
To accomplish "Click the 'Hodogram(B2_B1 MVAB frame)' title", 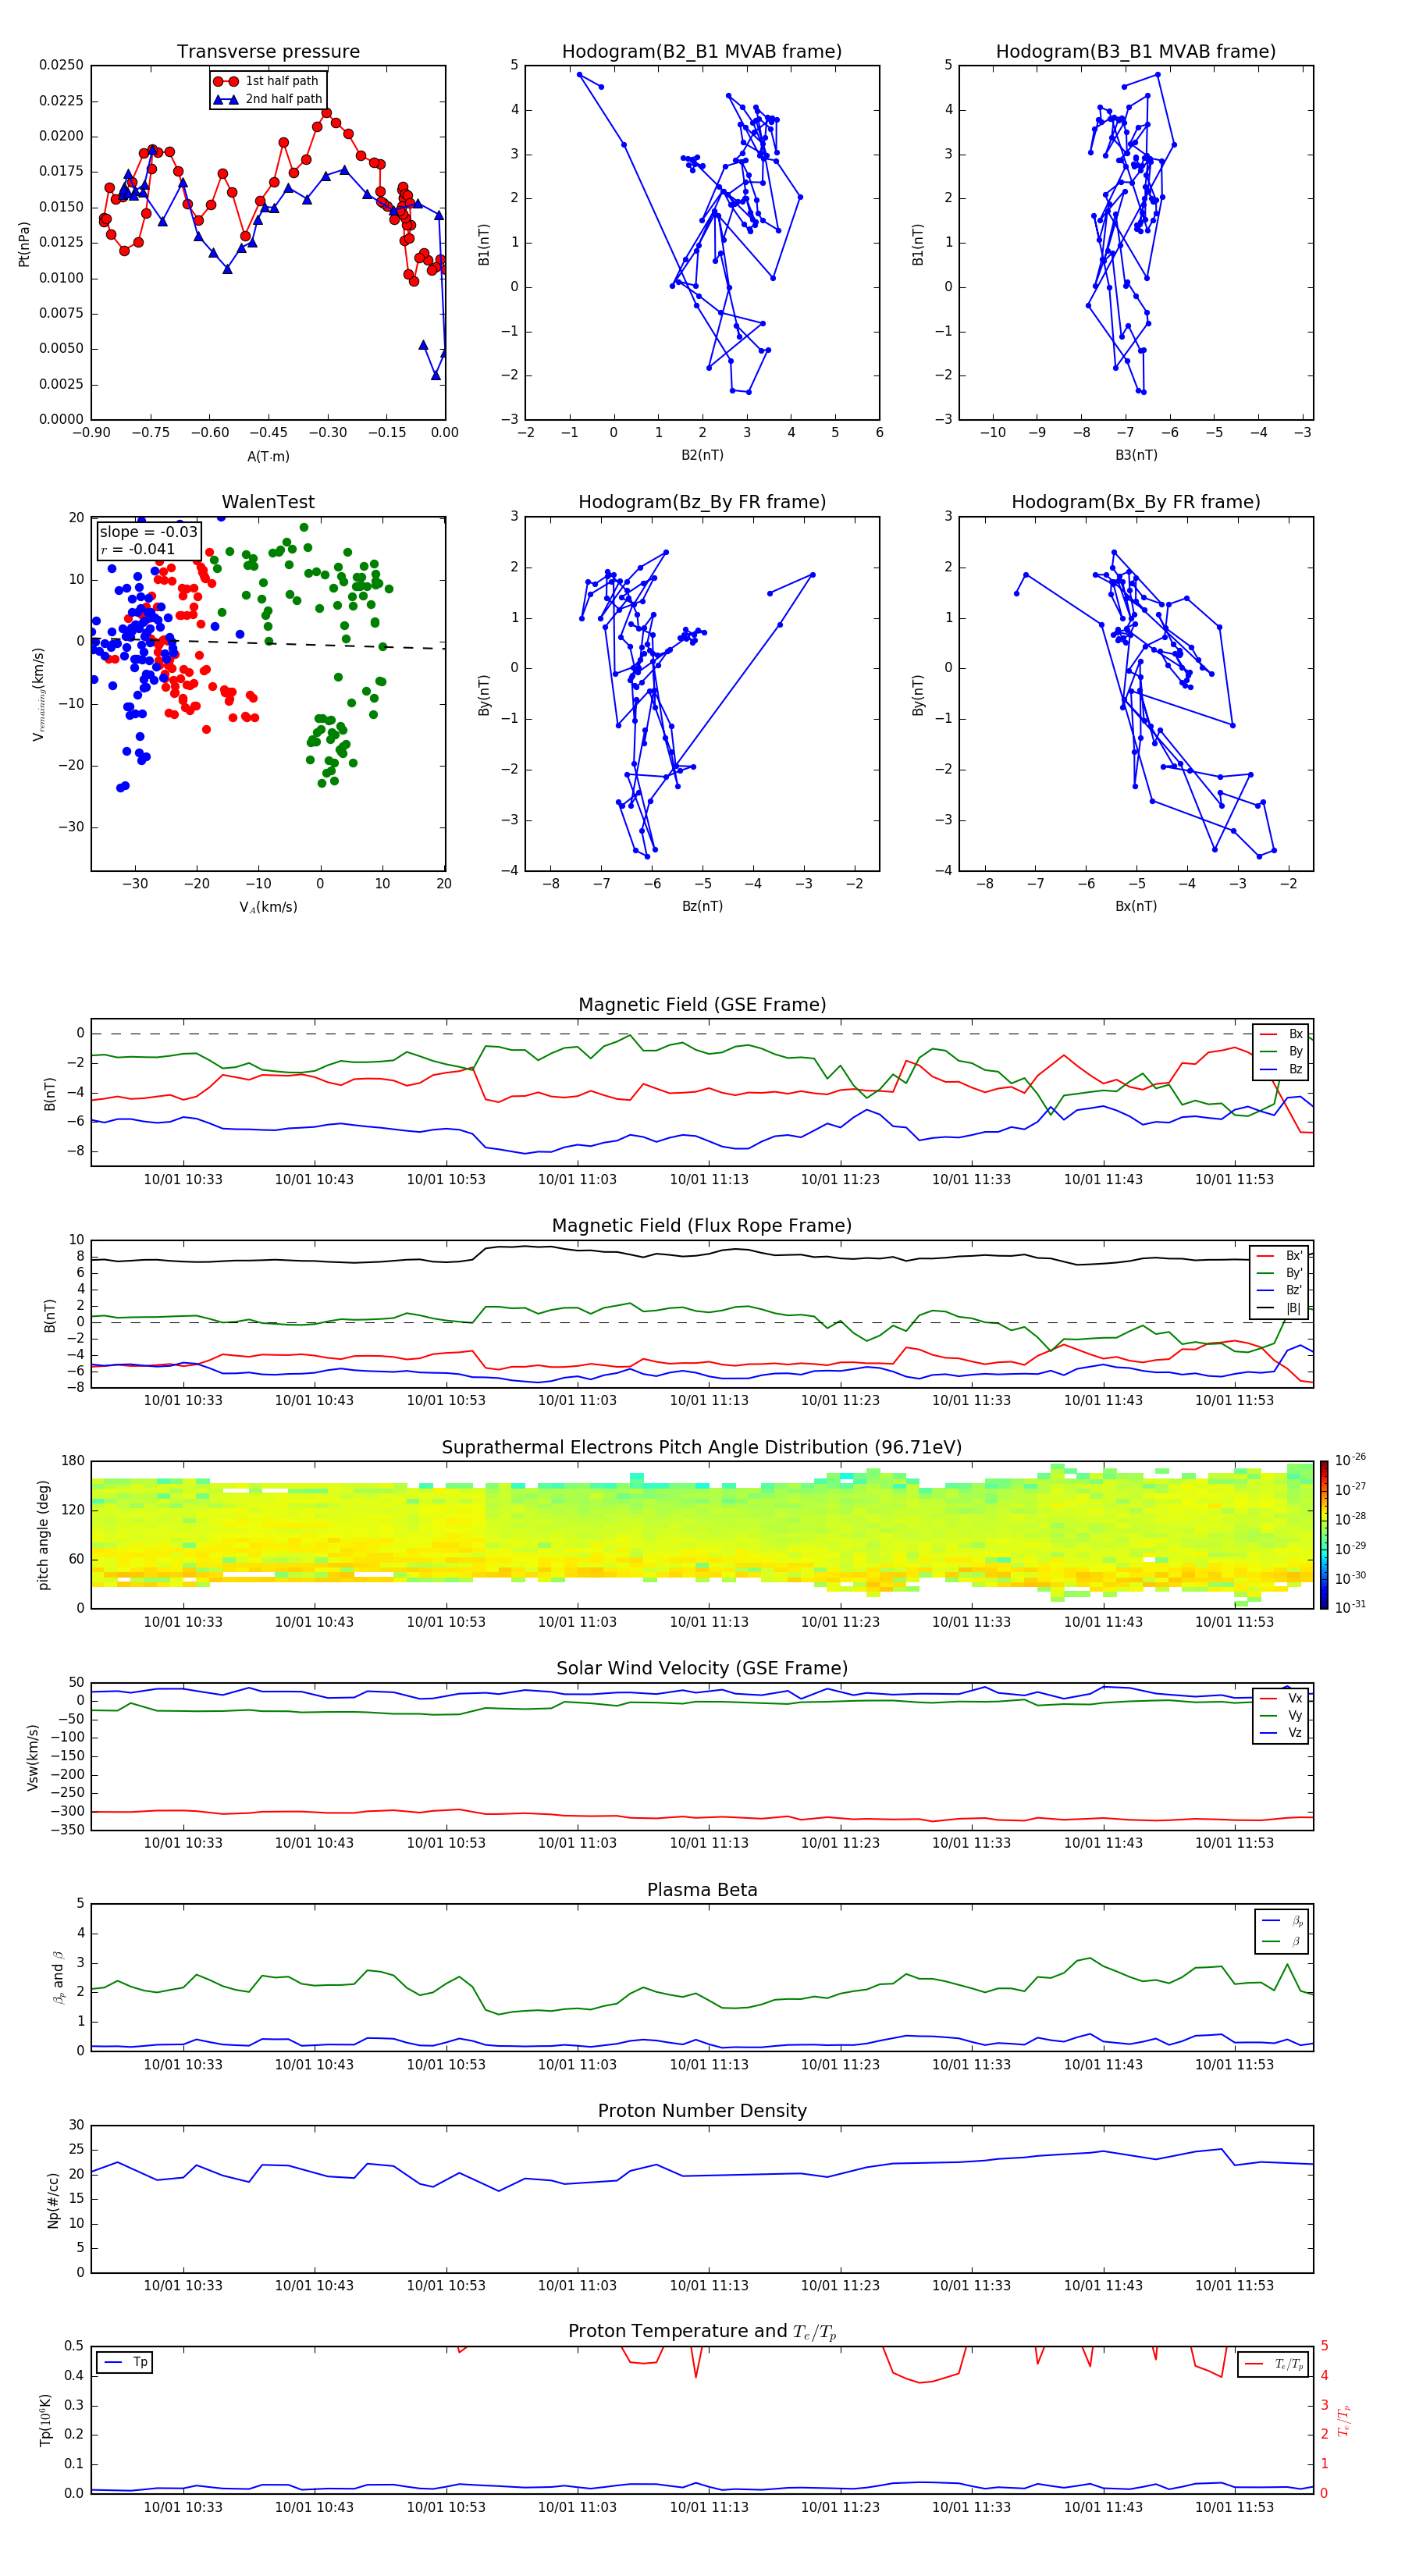I will point(701,52).
